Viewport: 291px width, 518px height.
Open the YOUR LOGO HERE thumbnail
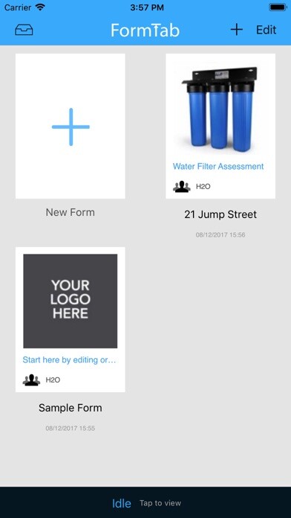click(71, 301)
